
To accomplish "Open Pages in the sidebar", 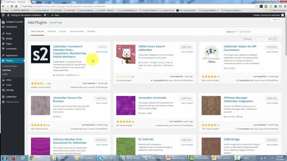I will click(9, 44).
